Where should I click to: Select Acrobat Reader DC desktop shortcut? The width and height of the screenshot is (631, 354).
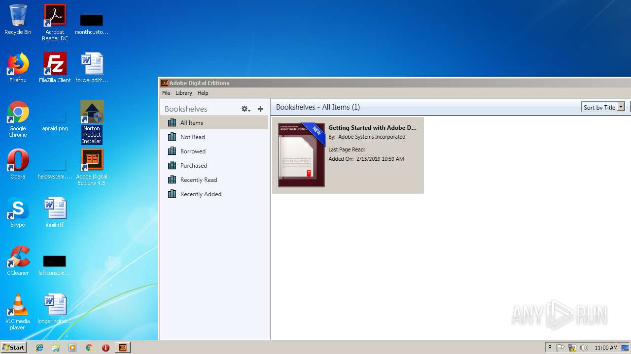55,23
